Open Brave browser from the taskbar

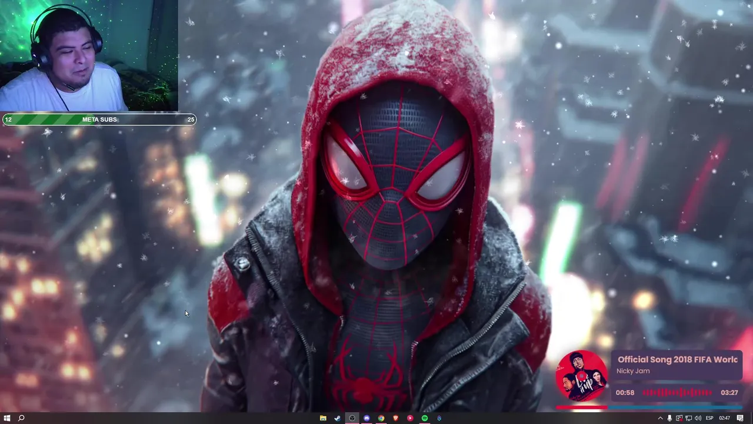pos(395,418)
